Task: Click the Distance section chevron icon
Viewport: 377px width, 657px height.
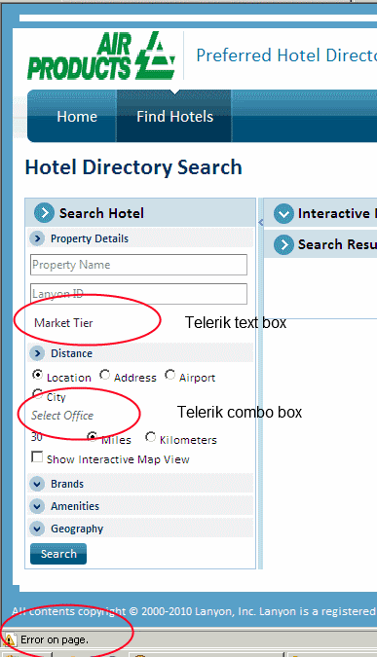Action: point(37,353)
